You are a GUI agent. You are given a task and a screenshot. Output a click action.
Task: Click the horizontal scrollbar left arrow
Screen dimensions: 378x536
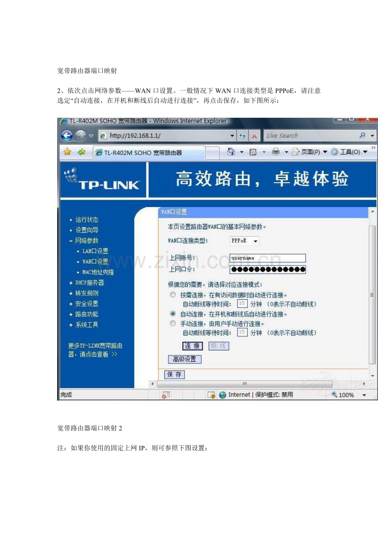pyautogui.click(x=152, y=384)
